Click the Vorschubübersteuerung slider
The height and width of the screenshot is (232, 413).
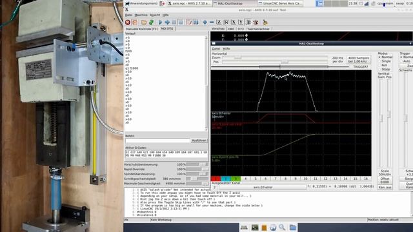(197, 164)
